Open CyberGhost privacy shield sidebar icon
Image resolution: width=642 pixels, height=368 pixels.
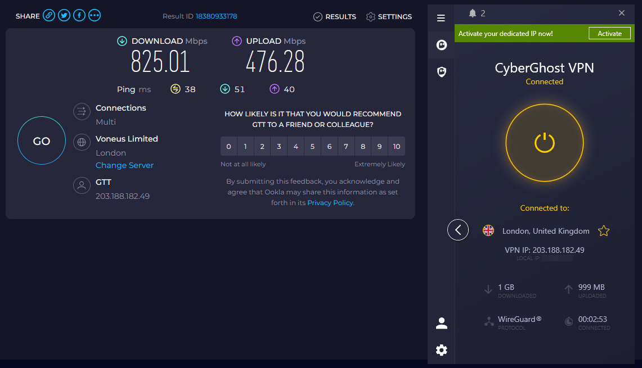point(441,72)
